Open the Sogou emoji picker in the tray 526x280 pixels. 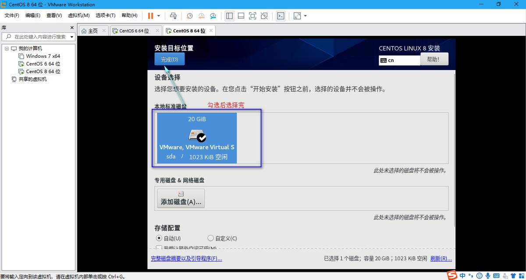pos(479,276)
